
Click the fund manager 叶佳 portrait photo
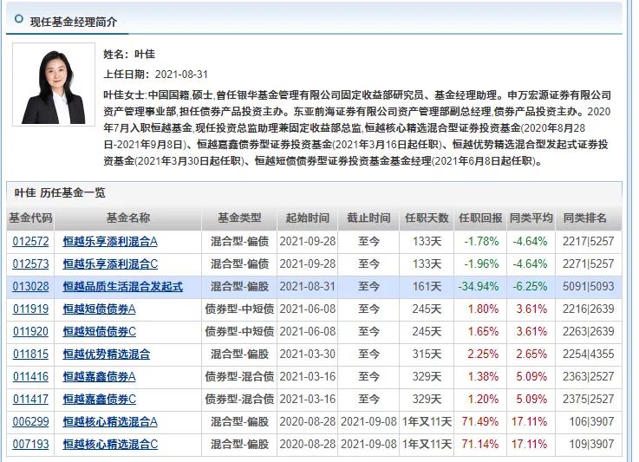pyautogui.click(x=54, y=84)
